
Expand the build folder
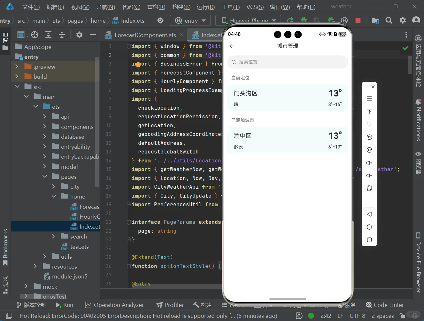[17, 76]
